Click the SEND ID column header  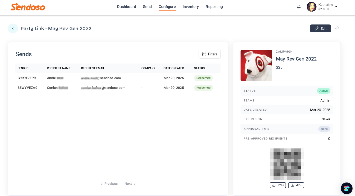pyautogui.click(x=23, y=68)
